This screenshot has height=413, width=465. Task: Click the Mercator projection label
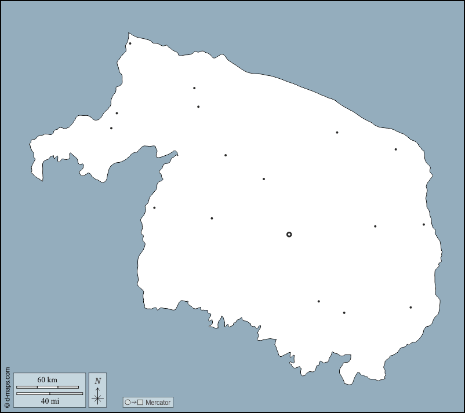pyautogui.click(x=158, y=402)
